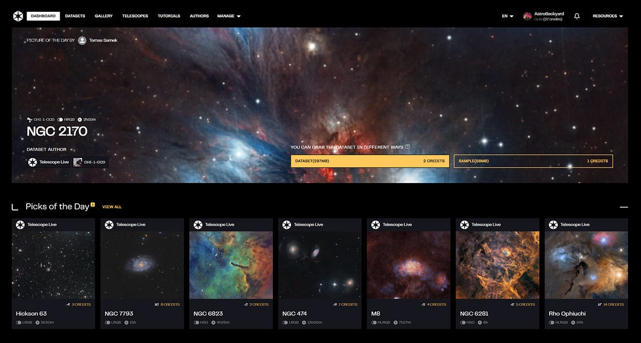Click the help question mark beside dataset options

(408, 147)
